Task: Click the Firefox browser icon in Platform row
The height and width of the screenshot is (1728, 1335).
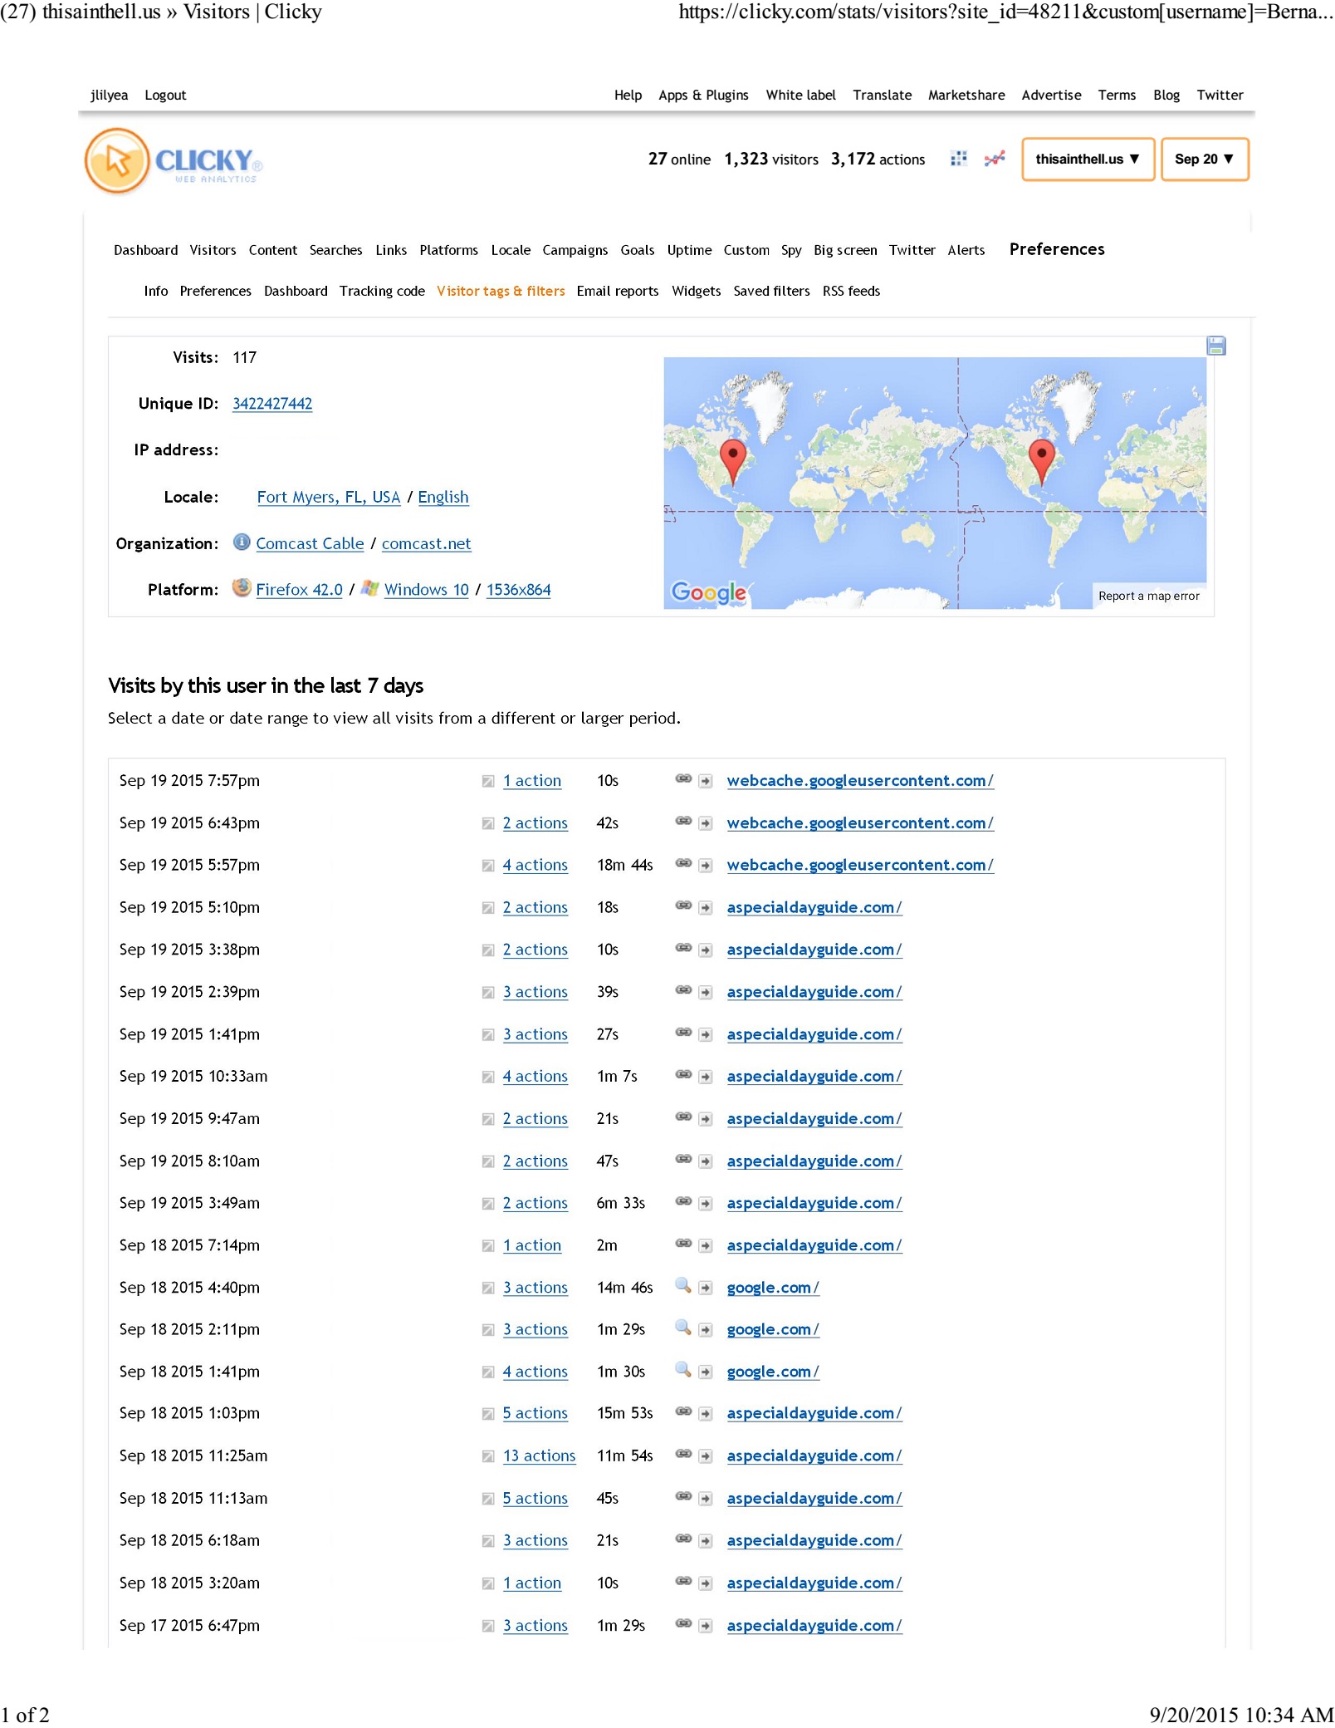Action: click(242, 588)
